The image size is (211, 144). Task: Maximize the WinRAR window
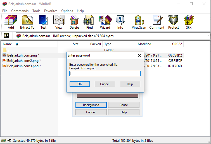point(191,4)
